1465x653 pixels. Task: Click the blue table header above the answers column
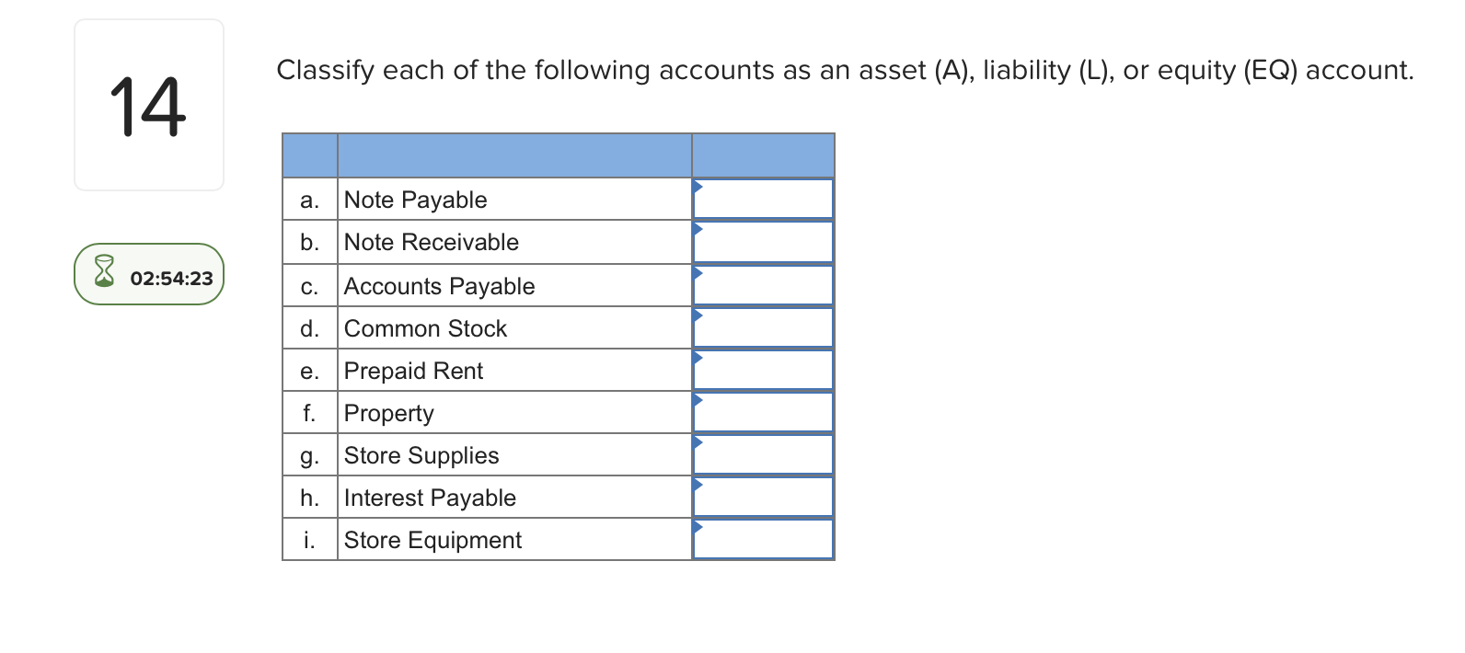(x=762, y=155)
